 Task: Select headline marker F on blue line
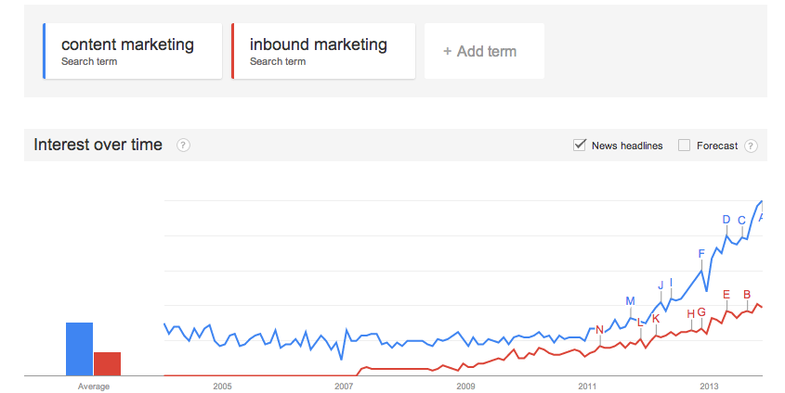click(702, 254)
